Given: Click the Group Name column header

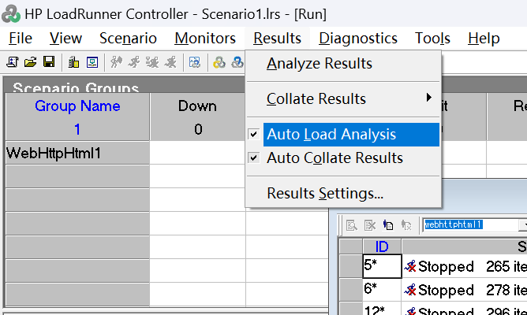Looking at the screenshot, I should [x=77, y=106].
